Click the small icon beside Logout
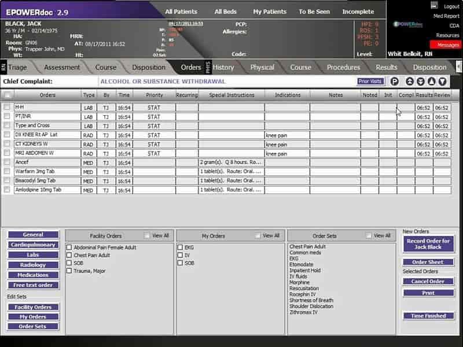 (x=434, y=5)
